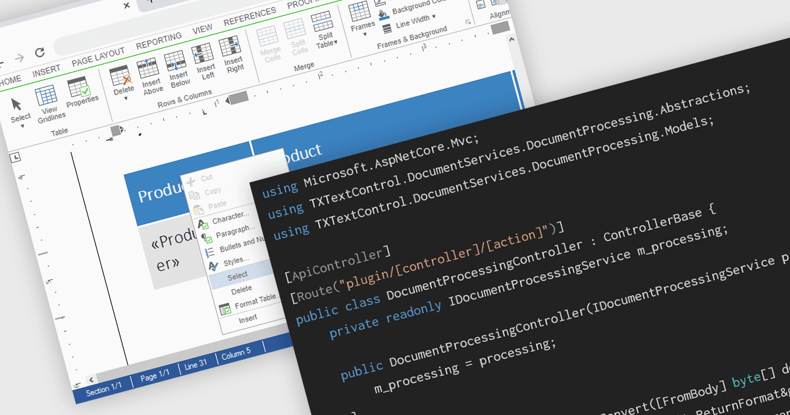This screenshot has width=790, height=415.
Task: Click the Insert Below row icon
Action: 175,61
